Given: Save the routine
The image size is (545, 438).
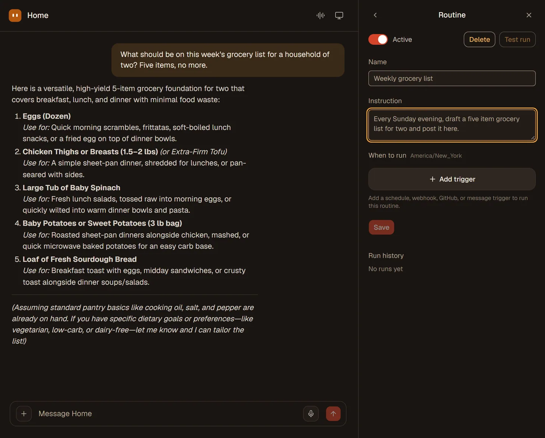Looking at the screenshot, I should [x=381, y=228].
